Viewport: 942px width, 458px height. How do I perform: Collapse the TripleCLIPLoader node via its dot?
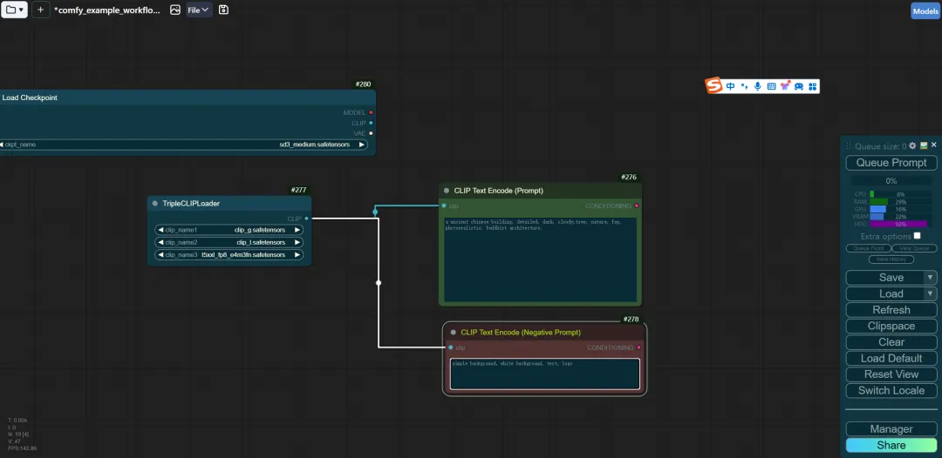coord(155,204)
